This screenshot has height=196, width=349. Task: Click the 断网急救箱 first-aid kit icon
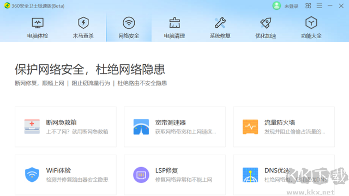pyautogui.click(x=32, y=127)
